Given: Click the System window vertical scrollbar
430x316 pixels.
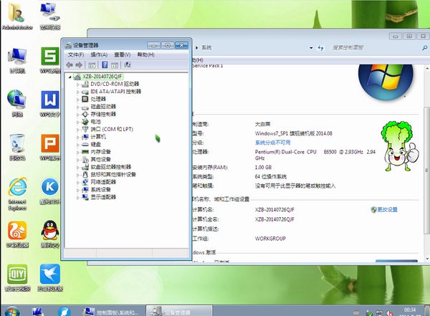Looking at the screenshot, I should coord(426,170).
